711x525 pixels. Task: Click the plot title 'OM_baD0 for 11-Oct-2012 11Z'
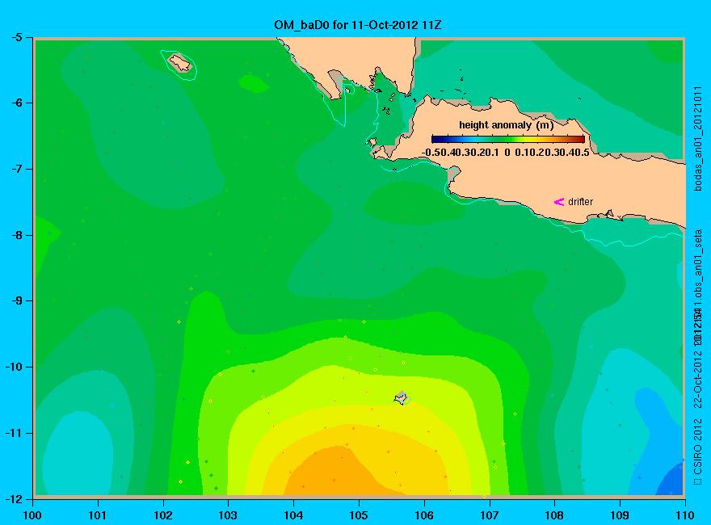pyautogui.click(x=357, y=25)
